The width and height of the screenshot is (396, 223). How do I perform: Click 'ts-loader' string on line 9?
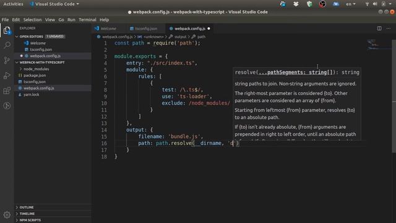pyautogui.click(x=194, y=97)
